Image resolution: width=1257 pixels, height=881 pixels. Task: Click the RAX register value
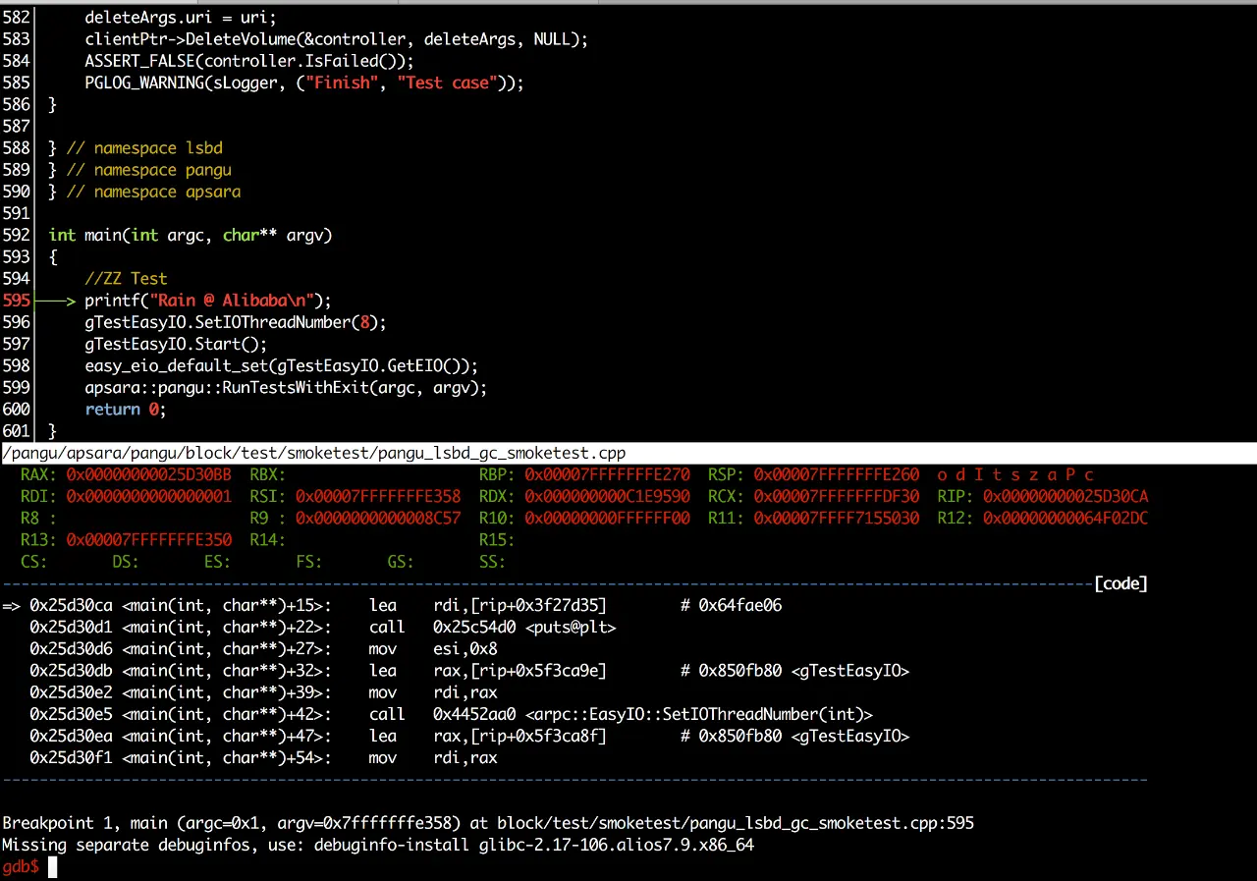click(149, 475)
